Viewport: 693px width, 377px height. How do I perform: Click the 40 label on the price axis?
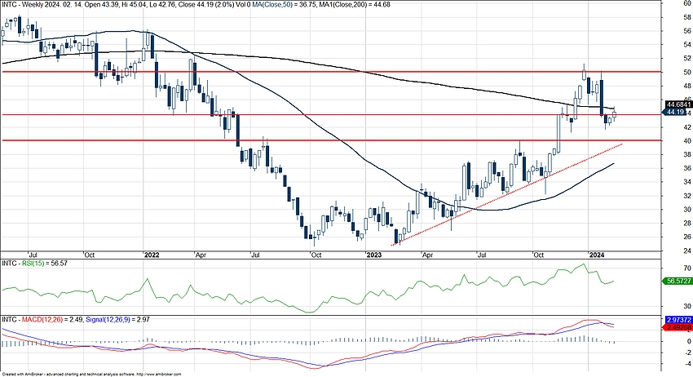(687, 140)
